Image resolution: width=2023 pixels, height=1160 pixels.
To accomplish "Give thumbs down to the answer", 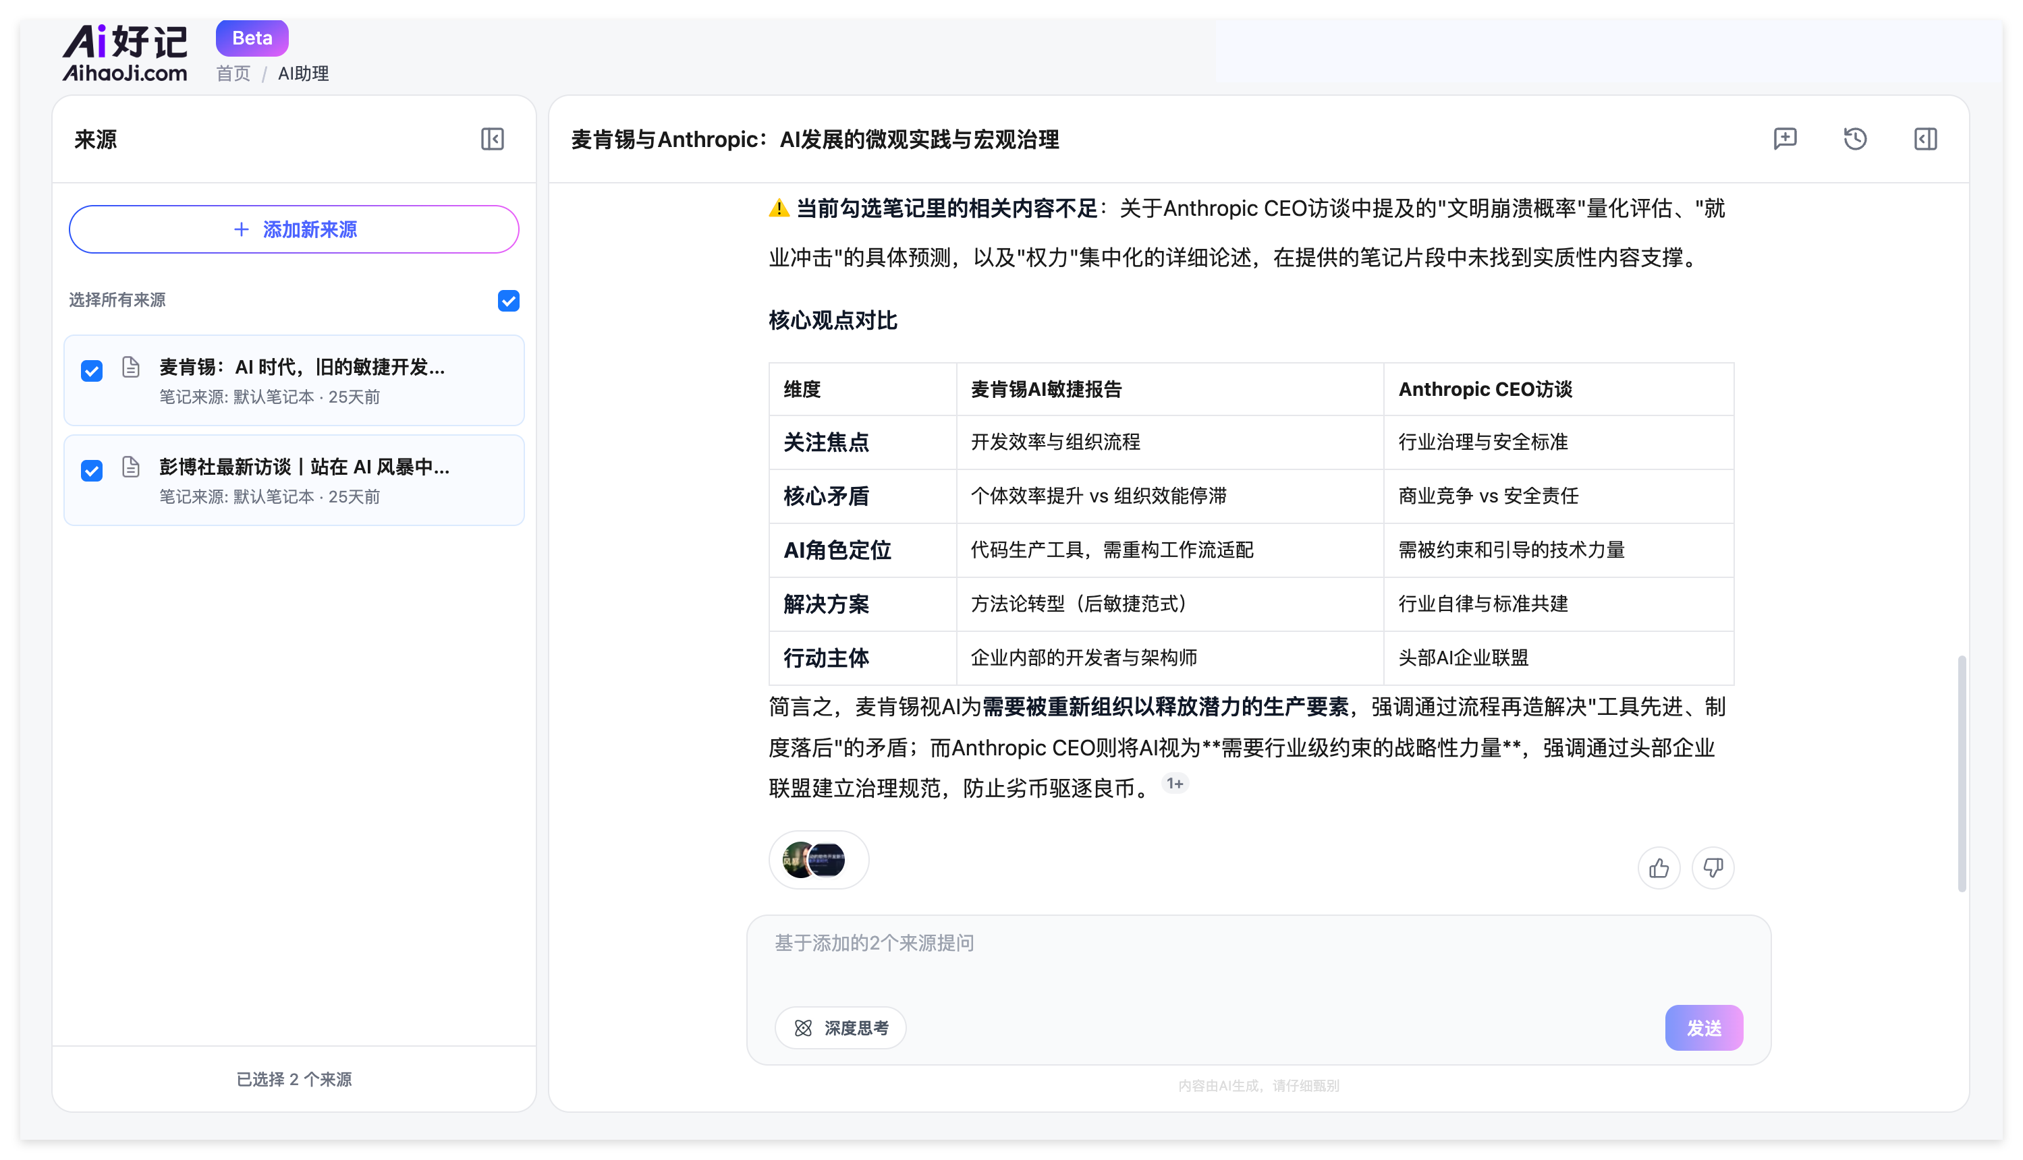I will point(1713,867).
